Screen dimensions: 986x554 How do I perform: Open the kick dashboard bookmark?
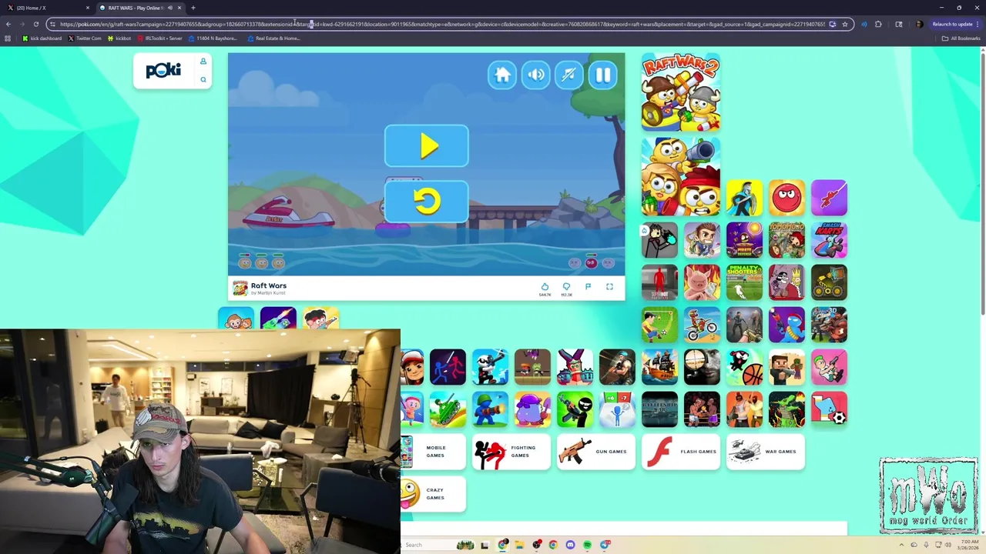[x=42, y=38]
